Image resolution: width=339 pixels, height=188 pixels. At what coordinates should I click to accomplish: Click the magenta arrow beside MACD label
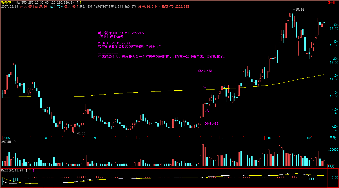34,170
